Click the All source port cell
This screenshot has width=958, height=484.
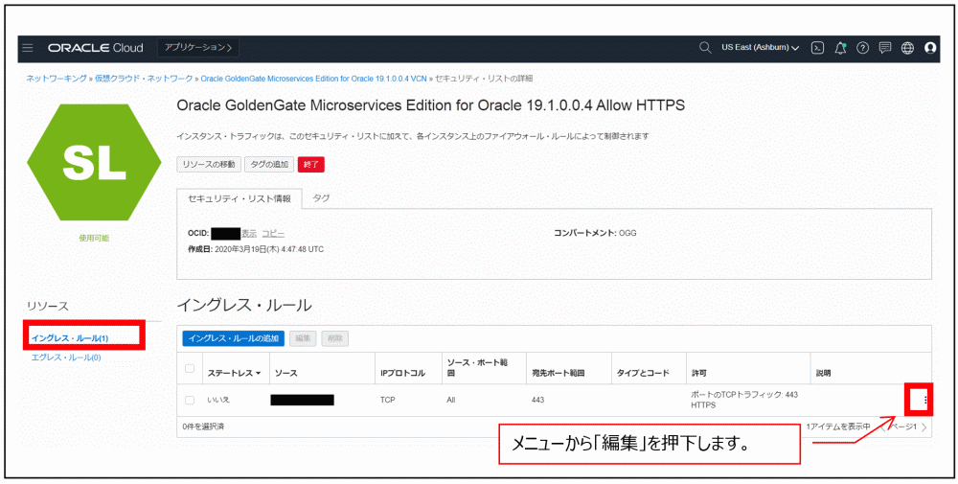(451, 401)
